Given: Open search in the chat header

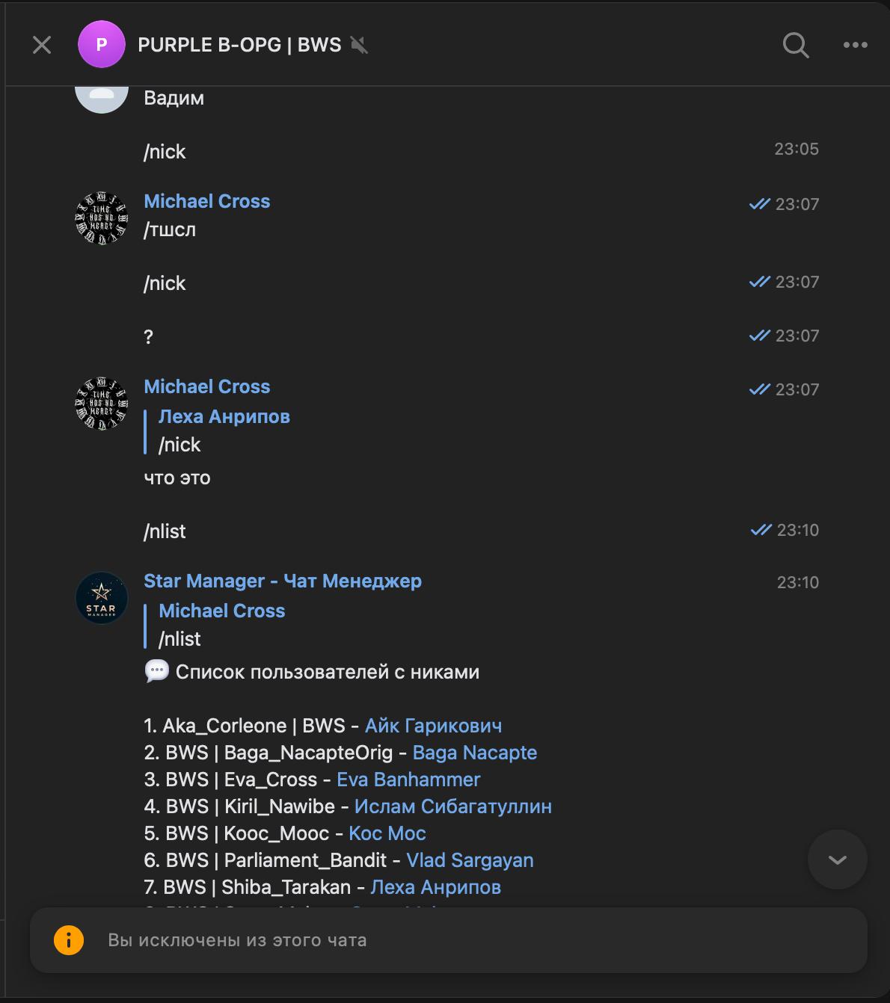Looking at the screenshot, I should click(x=795, y=45).
